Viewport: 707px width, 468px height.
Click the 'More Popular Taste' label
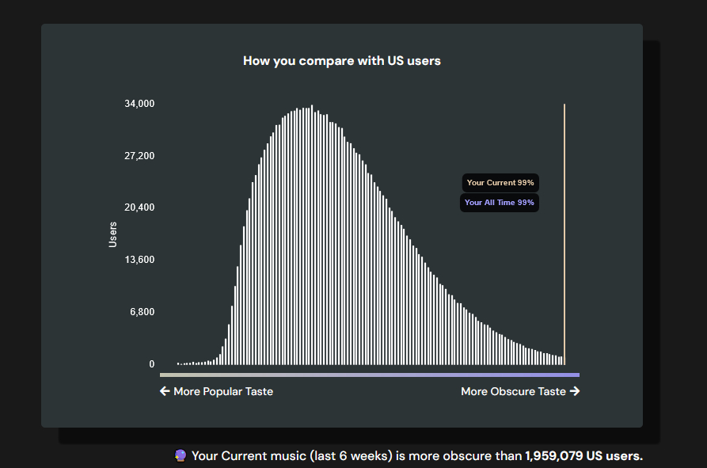(x=223, y=391)
